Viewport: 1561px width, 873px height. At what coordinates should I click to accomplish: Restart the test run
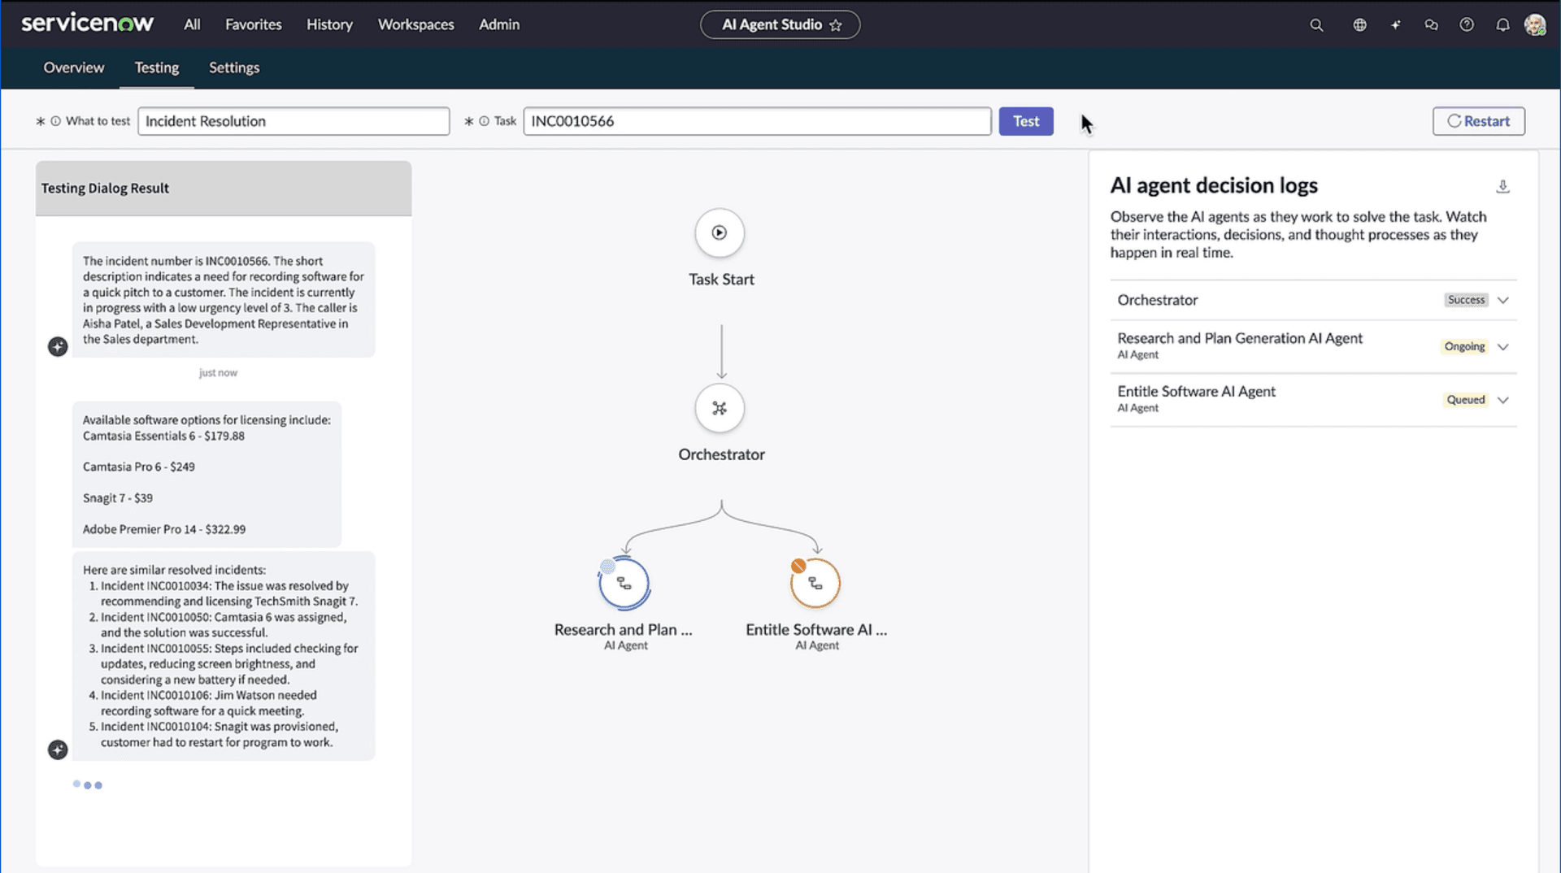coord(1478,120)
